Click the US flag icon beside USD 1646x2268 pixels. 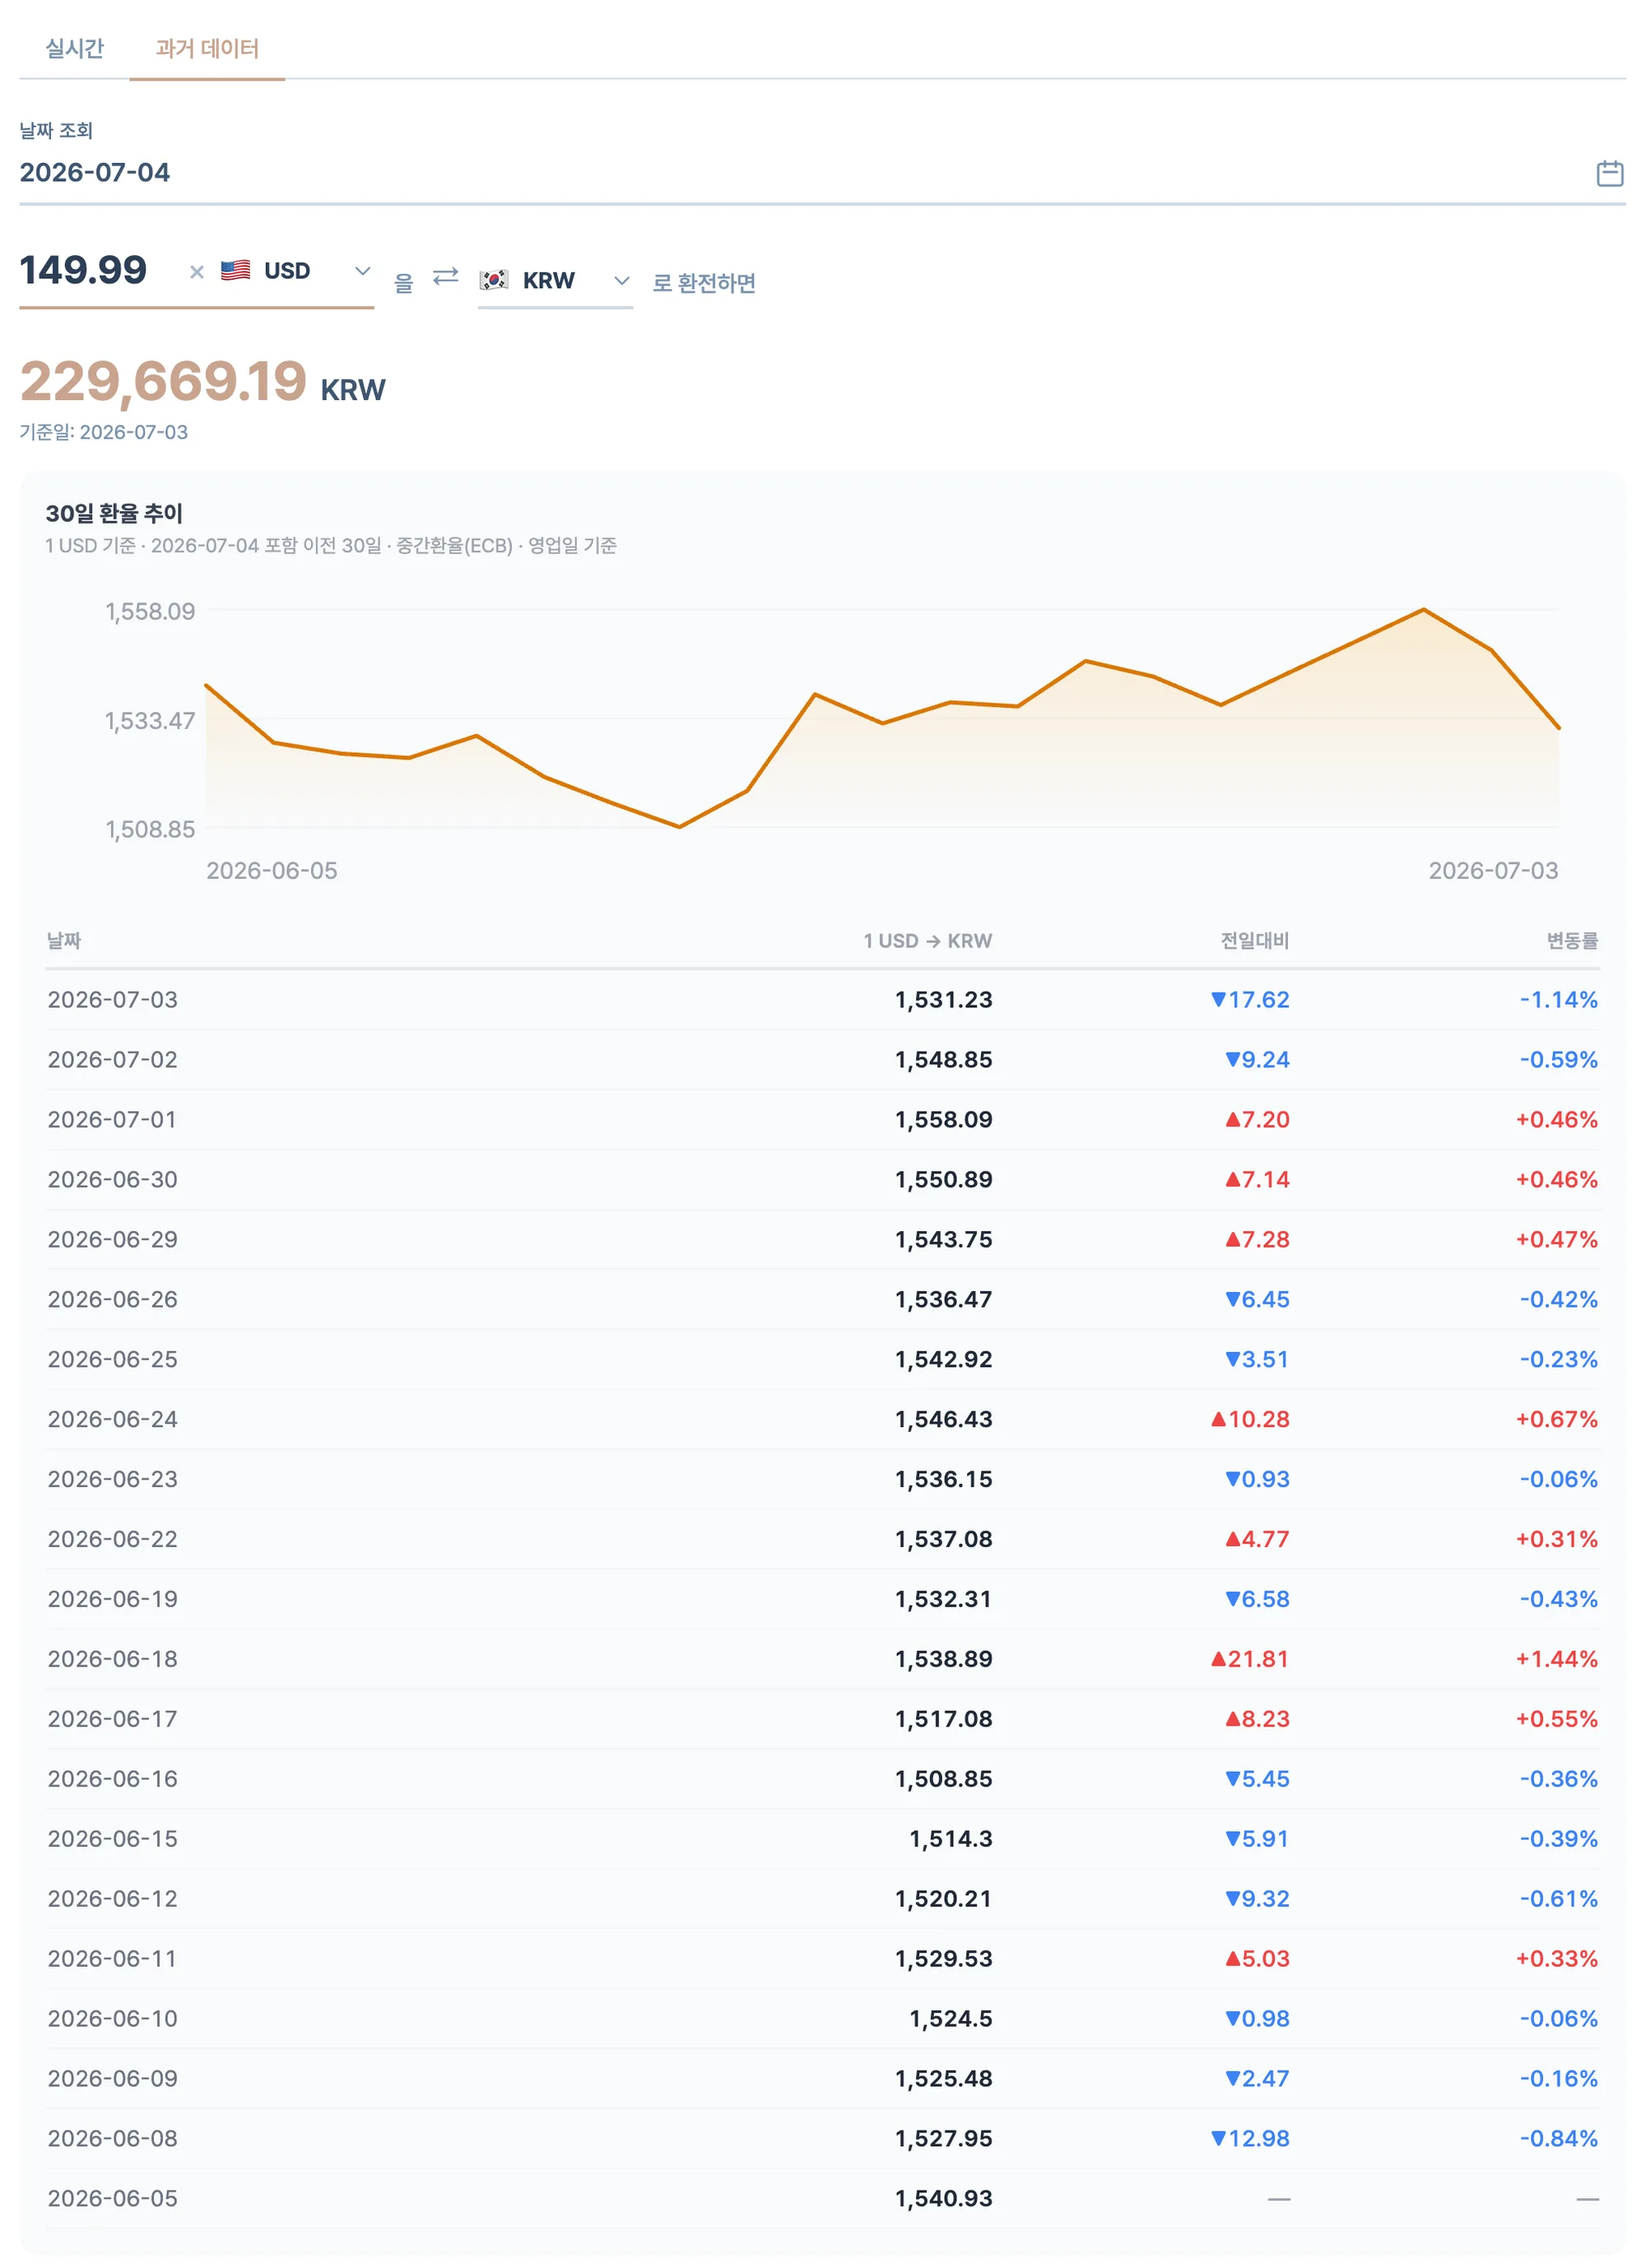tap(235, 270)
